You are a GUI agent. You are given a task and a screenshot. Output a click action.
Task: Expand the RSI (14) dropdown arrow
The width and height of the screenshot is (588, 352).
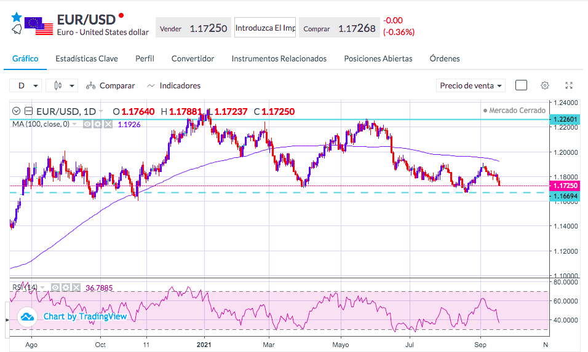point(42,287)
